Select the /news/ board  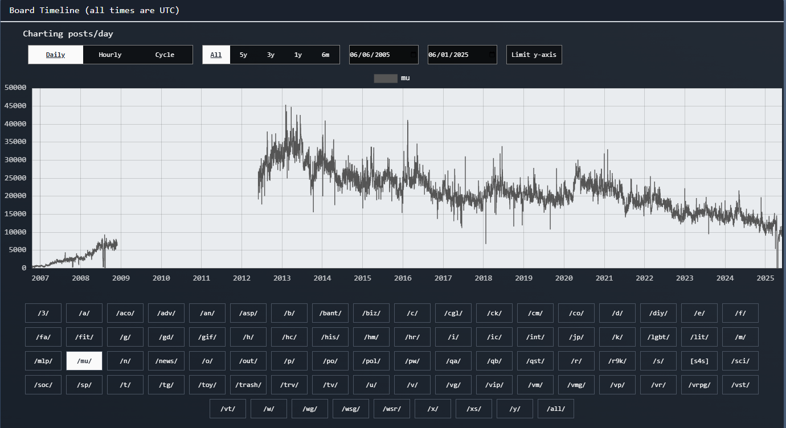[166, 361]
